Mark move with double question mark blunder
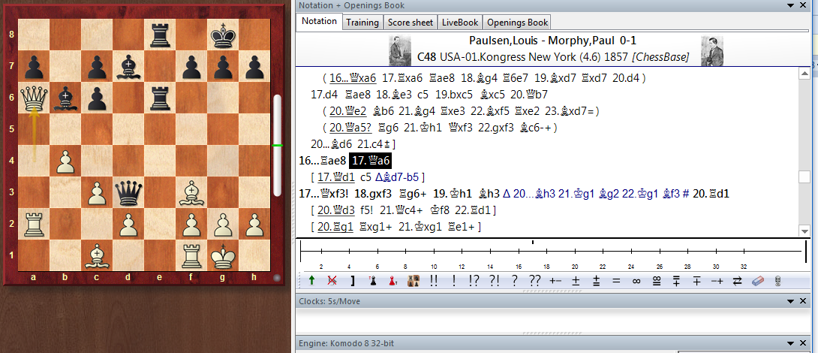This screenshot has height=353, width=818. pyautogui.click(x=534, y=280)
